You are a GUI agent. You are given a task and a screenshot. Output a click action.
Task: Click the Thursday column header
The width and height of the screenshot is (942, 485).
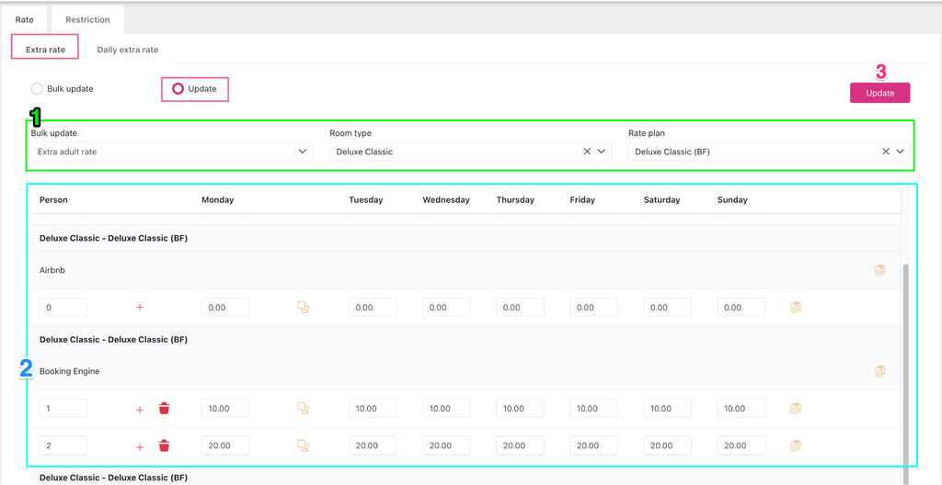tap(515, 200)
